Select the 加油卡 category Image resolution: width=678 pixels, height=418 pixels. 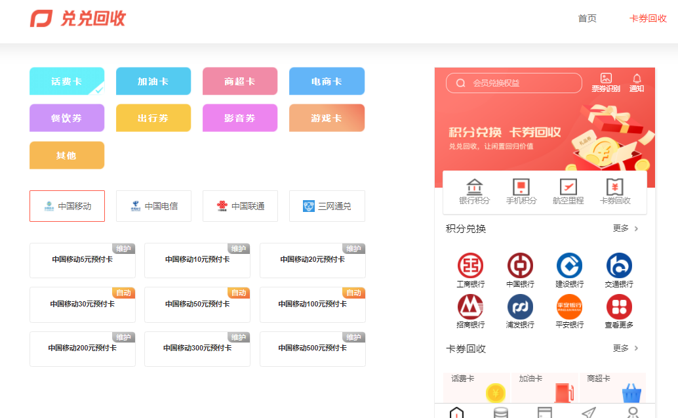(x=153, y=81)
